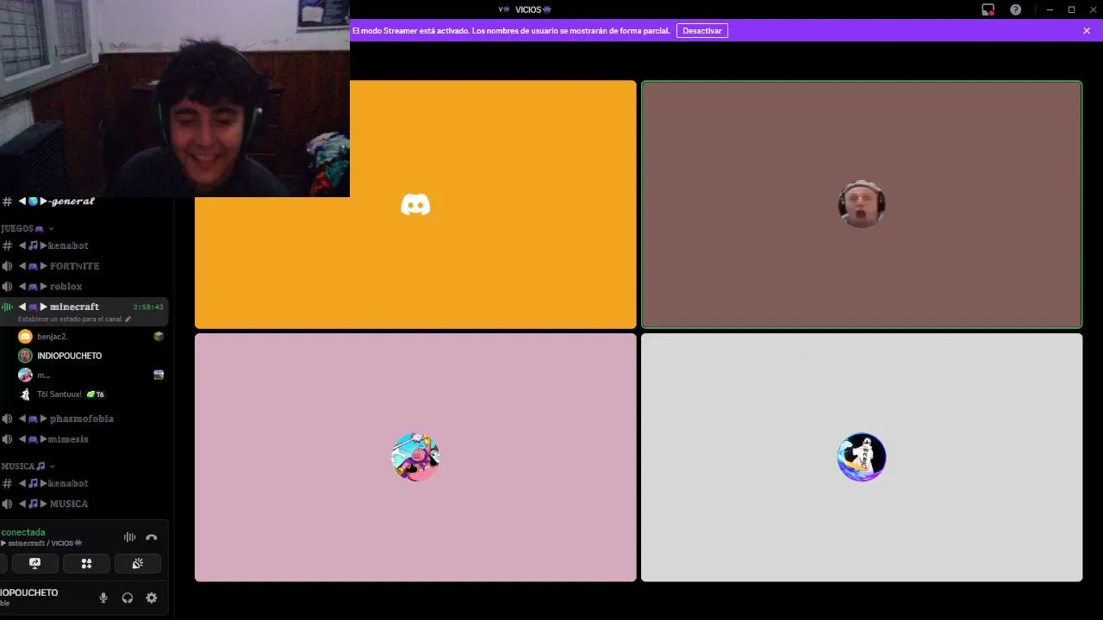Mute the microphone toggle
1103x620 pixels.
pyautogui.click(x=103, y=598)
